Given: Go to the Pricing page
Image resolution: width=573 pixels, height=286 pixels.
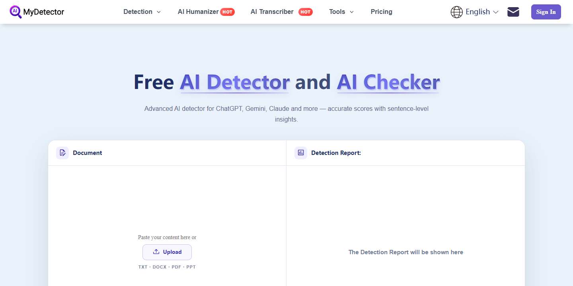Looking at the screenshot, I should point(382,12).
